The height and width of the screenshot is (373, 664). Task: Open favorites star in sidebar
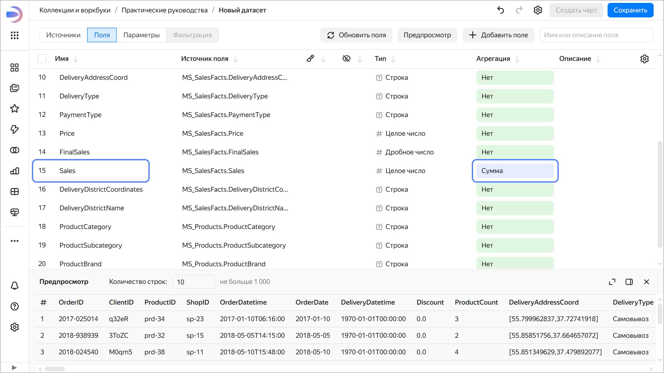coord(15,109)
